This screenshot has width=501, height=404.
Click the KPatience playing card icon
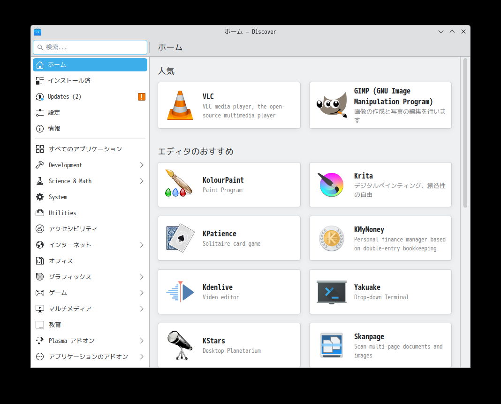click(180, 238)
